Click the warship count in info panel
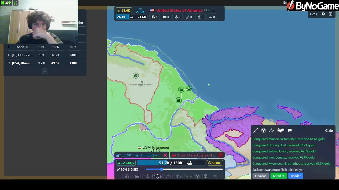This screenshot has width=339, height=190. click(212, 17)
